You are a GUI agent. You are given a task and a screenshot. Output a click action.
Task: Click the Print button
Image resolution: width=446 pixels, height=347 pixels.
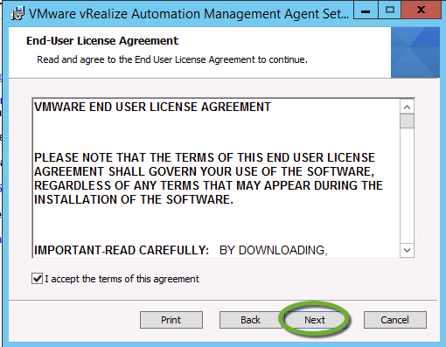(171, 320)
